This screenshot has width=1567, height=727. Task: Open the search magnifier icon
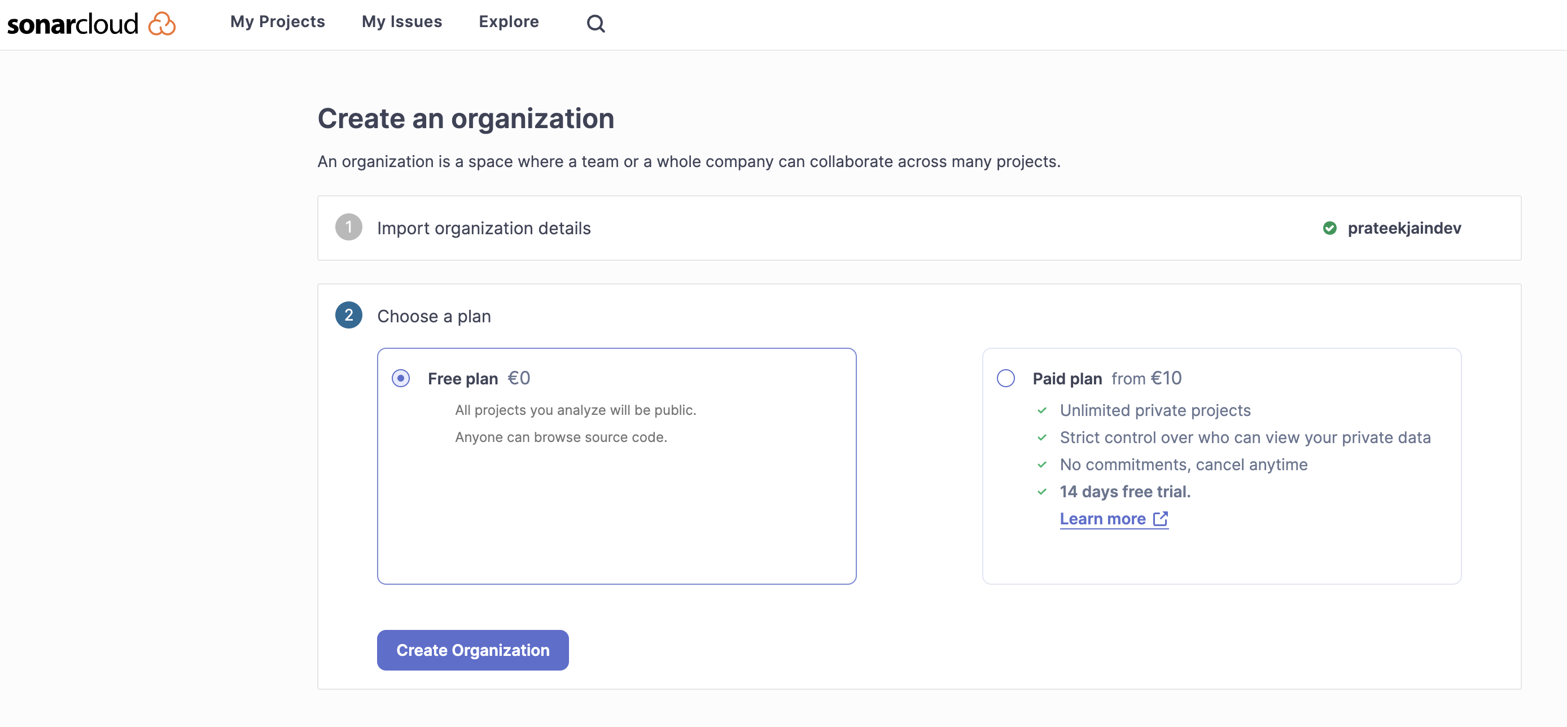[596, 23]
